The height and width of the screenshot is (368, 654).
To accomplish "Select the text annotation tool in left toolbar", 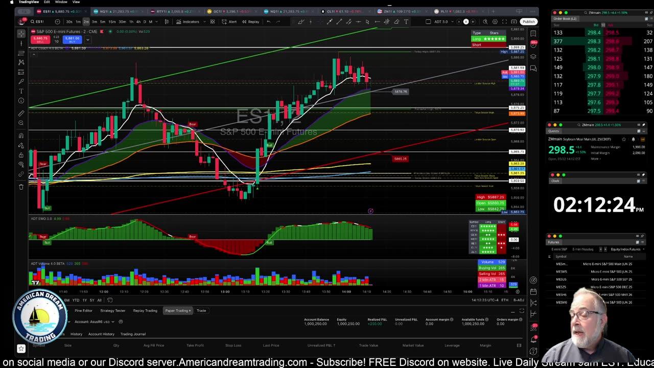I will pos(21,91).
